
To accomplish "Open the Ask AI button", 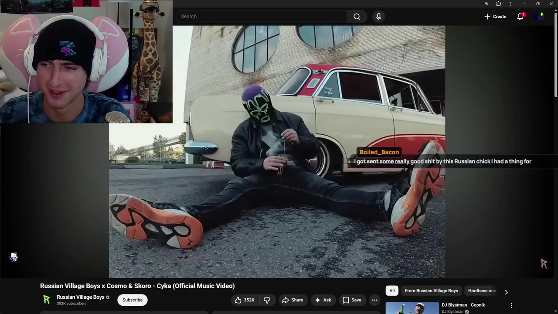I will coord(323,300).
